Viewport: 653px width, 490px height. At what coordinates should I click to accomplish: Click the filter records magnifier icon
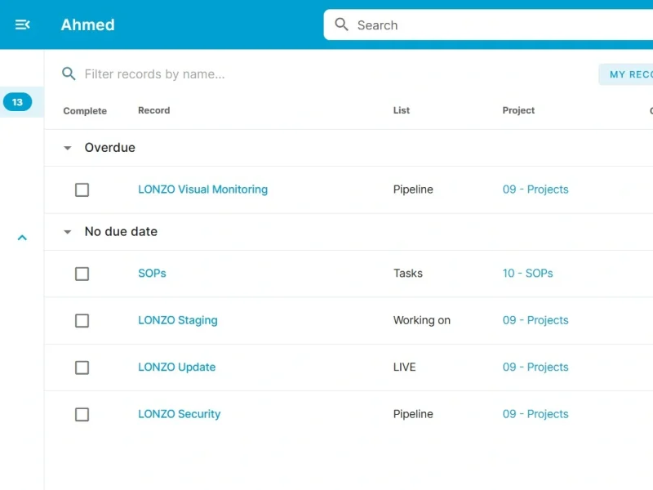click(x=69, y=73)
